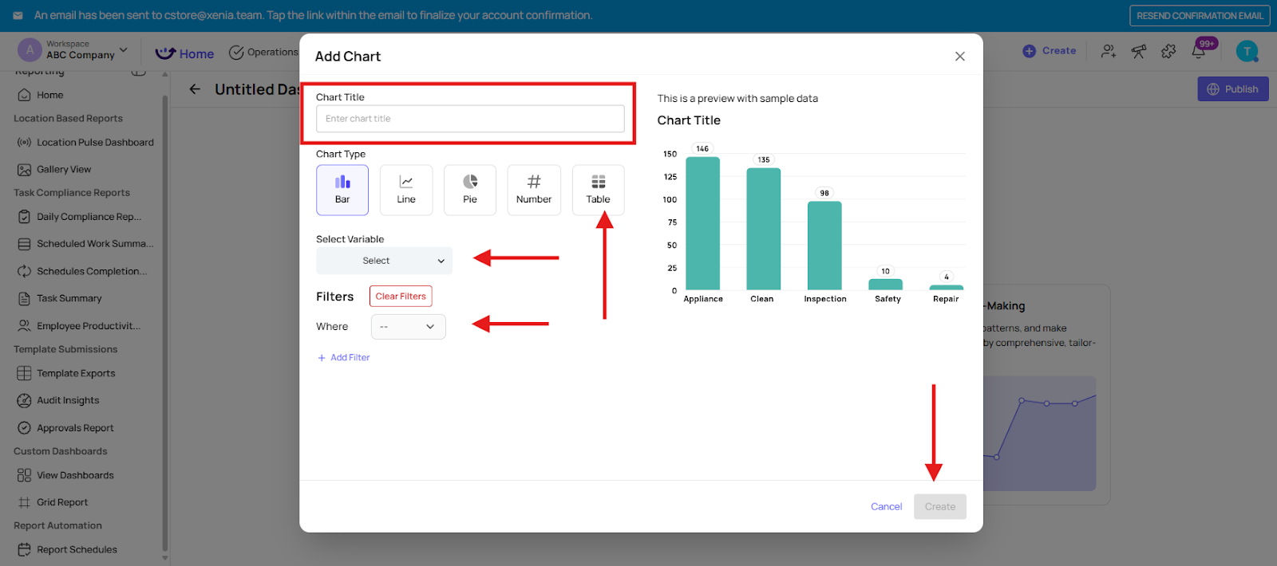Image resolution: width=1277 pixels, height=566 pixels.
Task: Expand the Where filter dropdown
Action: point(408,327)
